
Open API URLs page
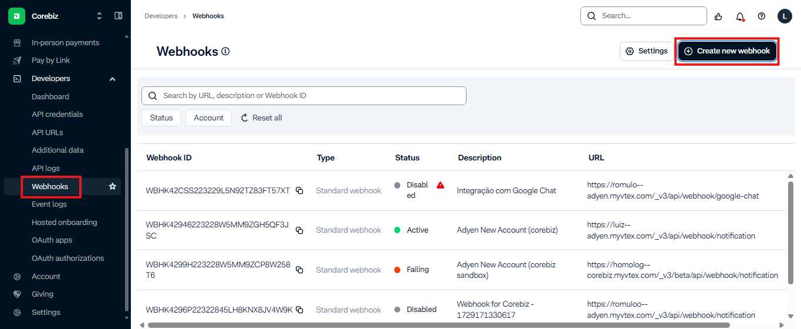point(48,132)
